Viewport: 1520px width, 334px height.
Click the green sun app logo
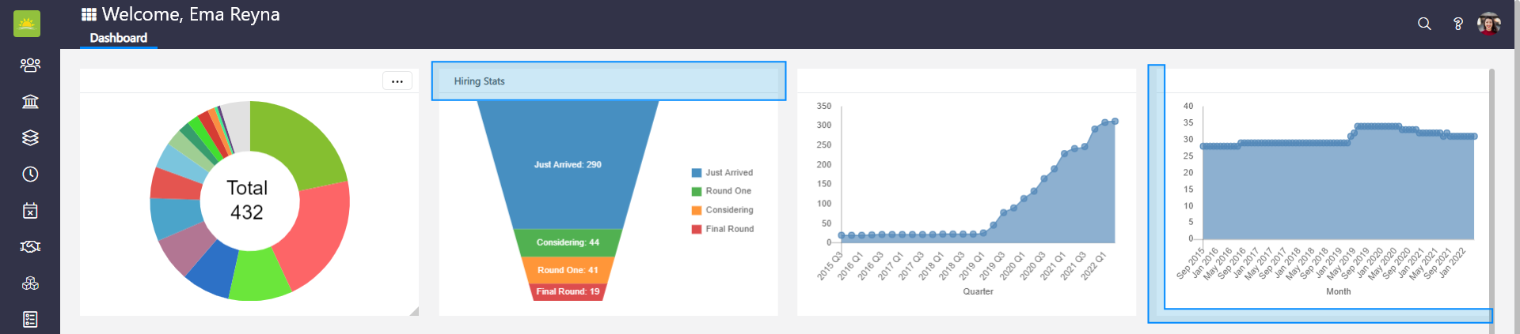pos(27,24)
